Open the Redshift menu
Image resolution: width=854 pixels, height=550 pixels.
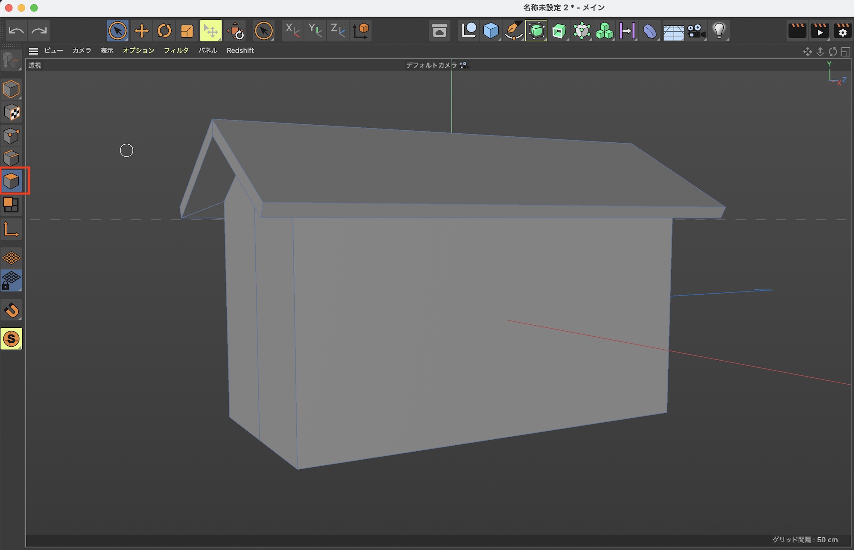240,50
